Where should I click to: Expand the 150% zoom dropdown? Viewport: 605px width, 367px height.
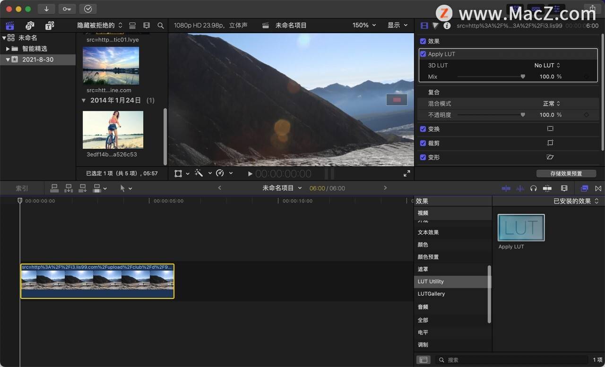364,25
